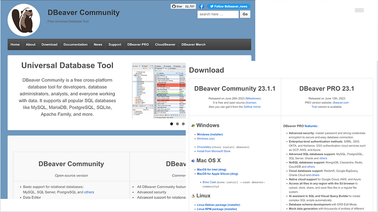378x212 pixels.
Task: Open Install from Microsoft Store link
Action: point(214,151)
